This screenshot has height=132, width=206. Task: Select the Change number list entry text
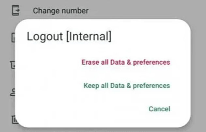60,11
